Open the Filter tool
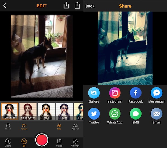This screenshot has height=148, width=167. point(59,127)
